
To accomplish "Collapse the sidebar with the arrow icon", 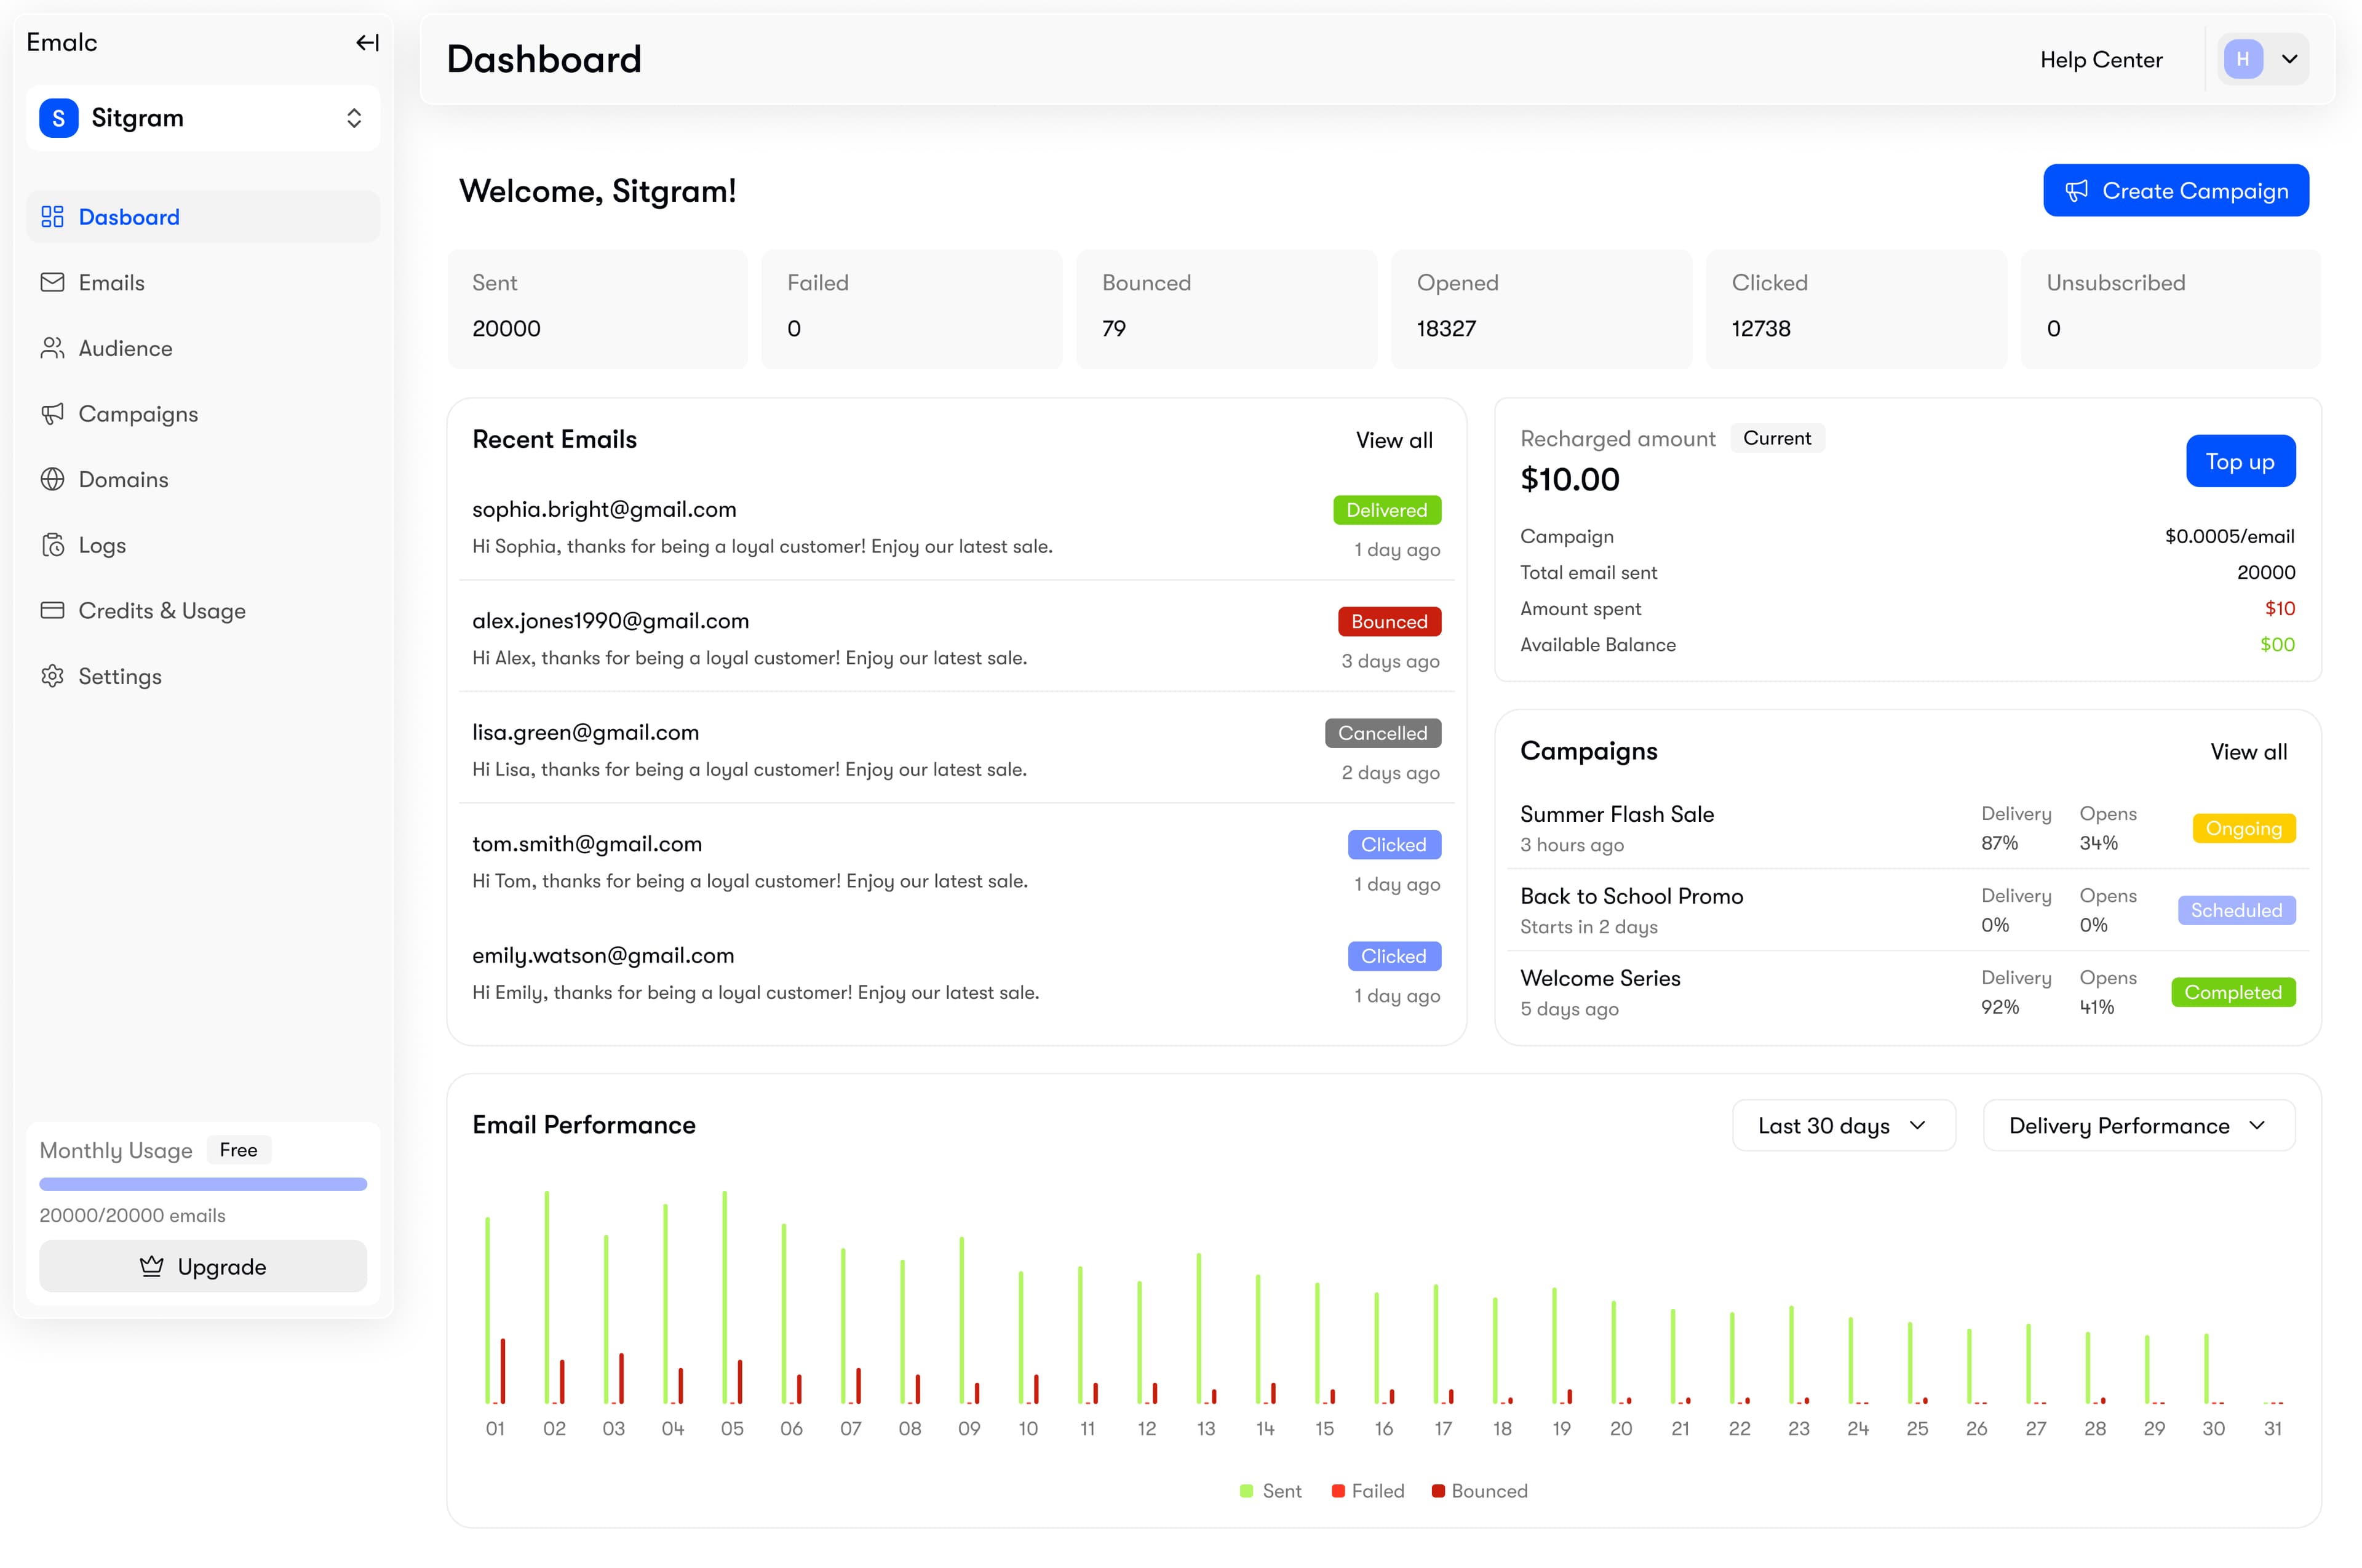I will [367, 42].
